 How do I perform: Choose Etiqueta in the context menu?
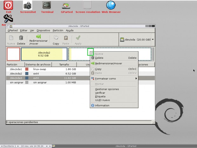(114, 96)
